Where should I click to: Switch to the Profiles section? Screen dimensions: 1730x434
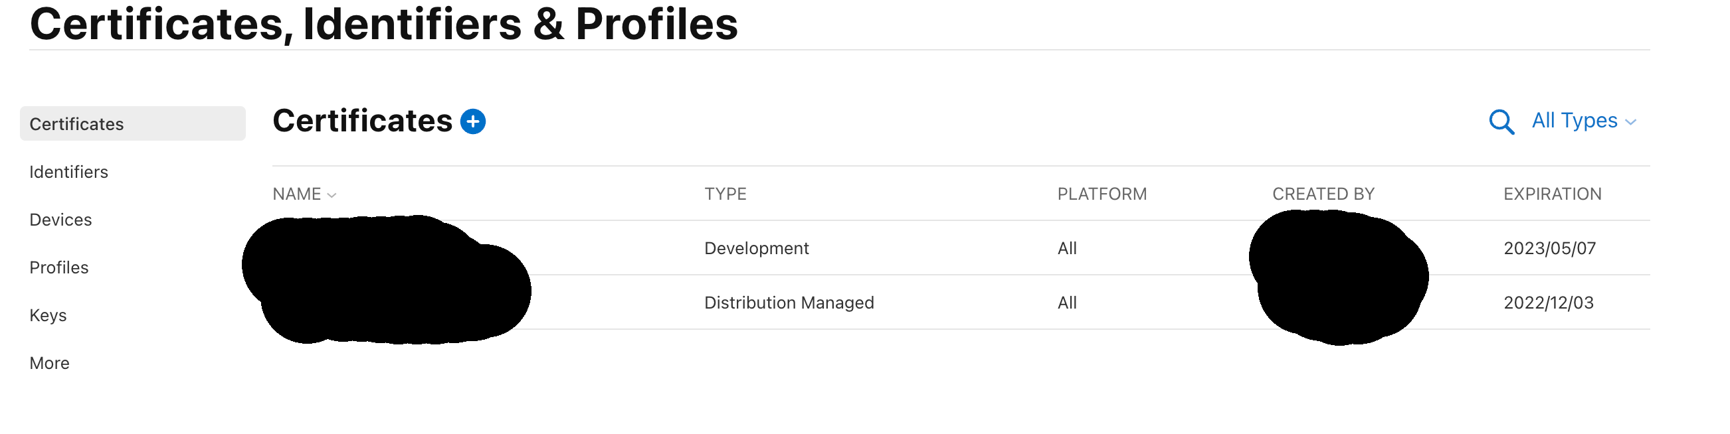pyautogui.click(x=59, y=267)
